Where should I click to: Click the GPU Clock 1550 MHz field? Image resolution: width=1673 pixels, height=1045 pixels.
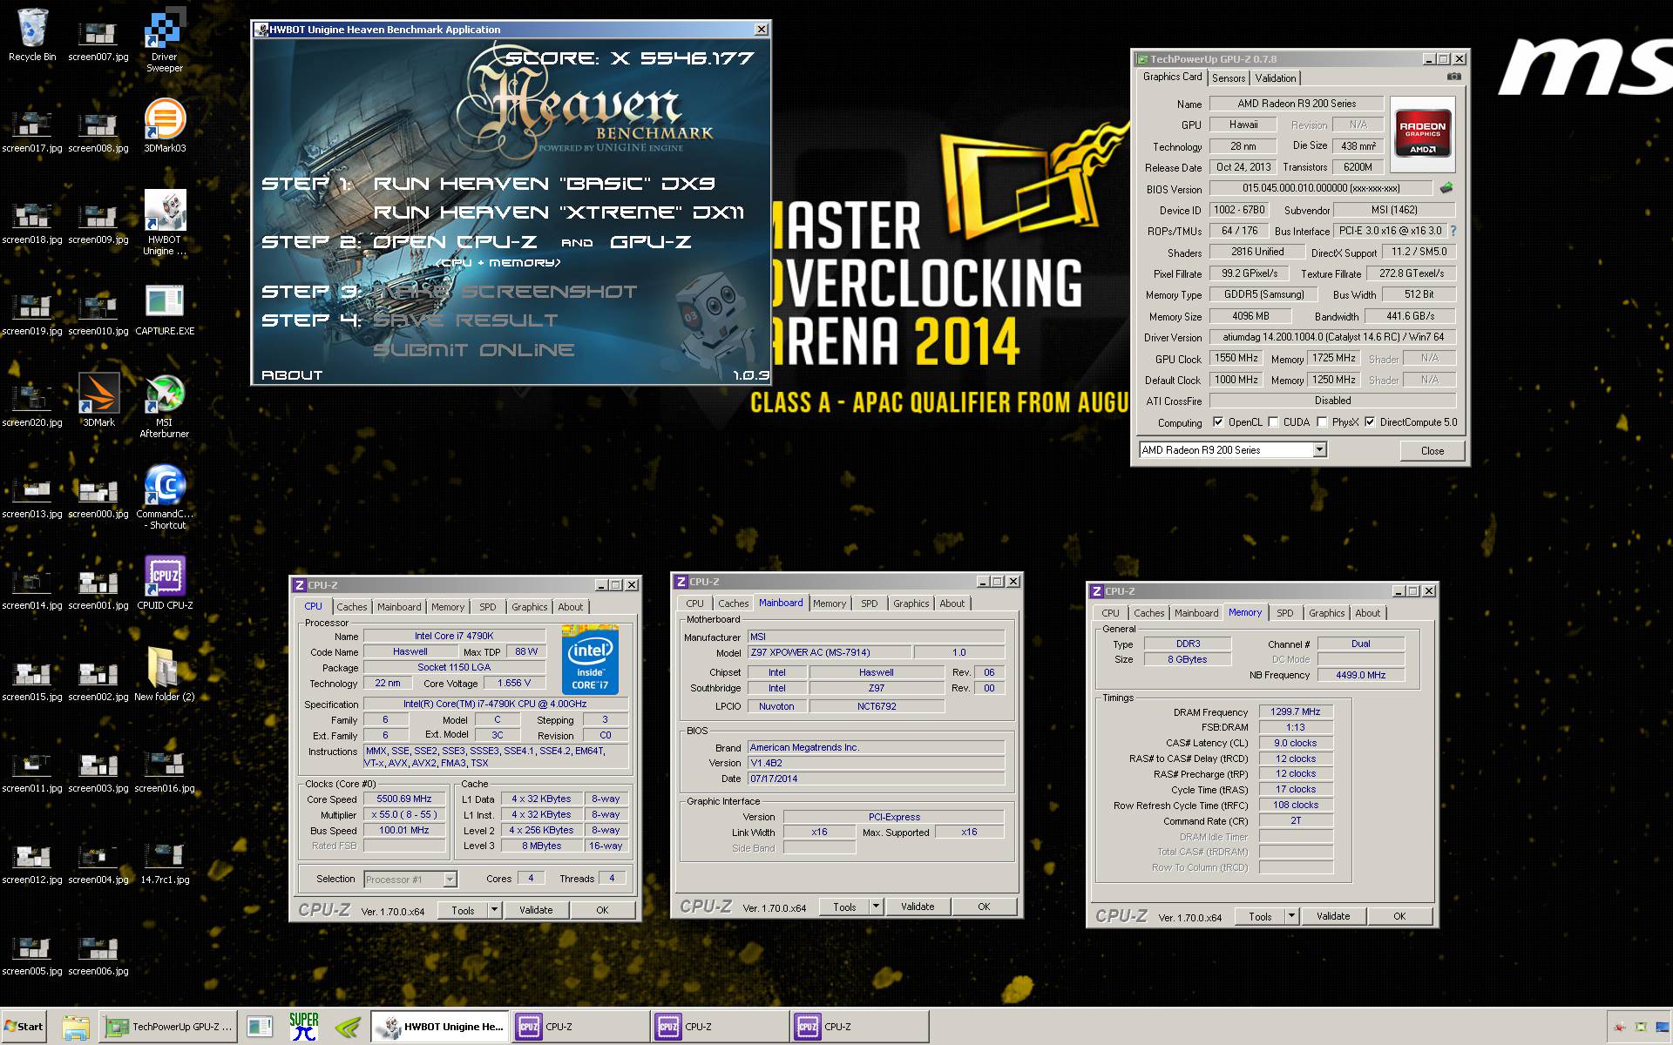1236,358
